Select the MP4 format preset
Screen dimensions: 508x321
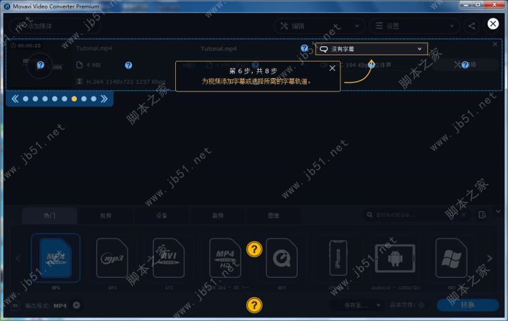tap(56, 259)
